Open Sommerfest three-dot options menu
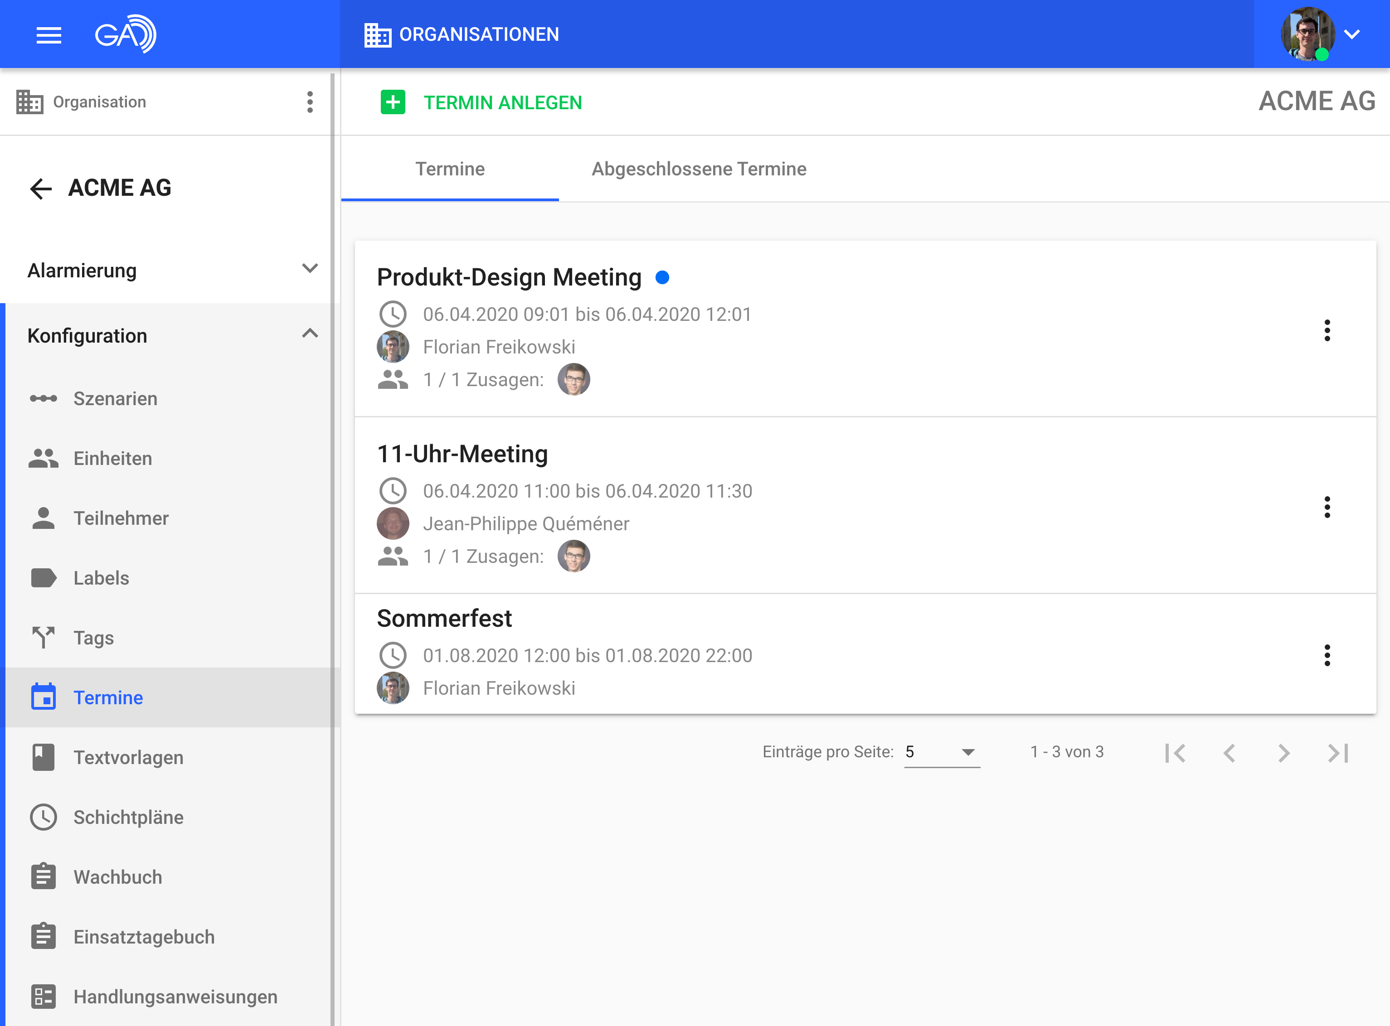The height and width of the screenshot is (1026, 1390). pyautogui.click(x=1327, y=655)
